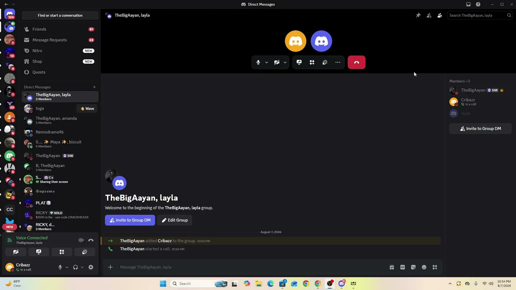The height and width of the screenshot is (290, 516).
Task: Disconnect using the Voice Connected panel phone icon
Action: click(91, 240)
